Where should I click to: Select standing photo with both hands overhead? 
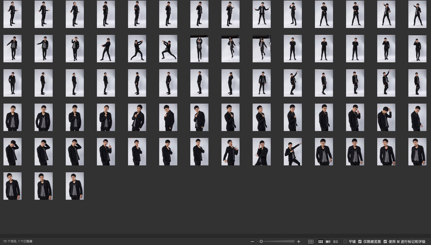pyautogui.click(x=199, y=49)
